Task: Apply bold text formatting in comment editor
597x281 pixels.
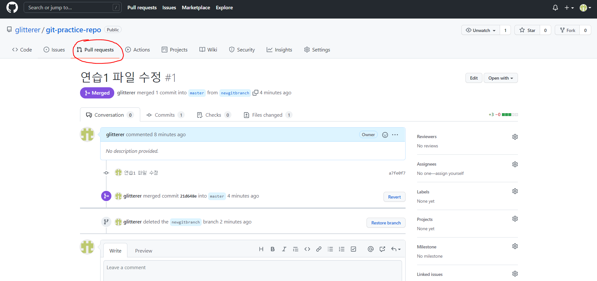Action: coord(273,249)
